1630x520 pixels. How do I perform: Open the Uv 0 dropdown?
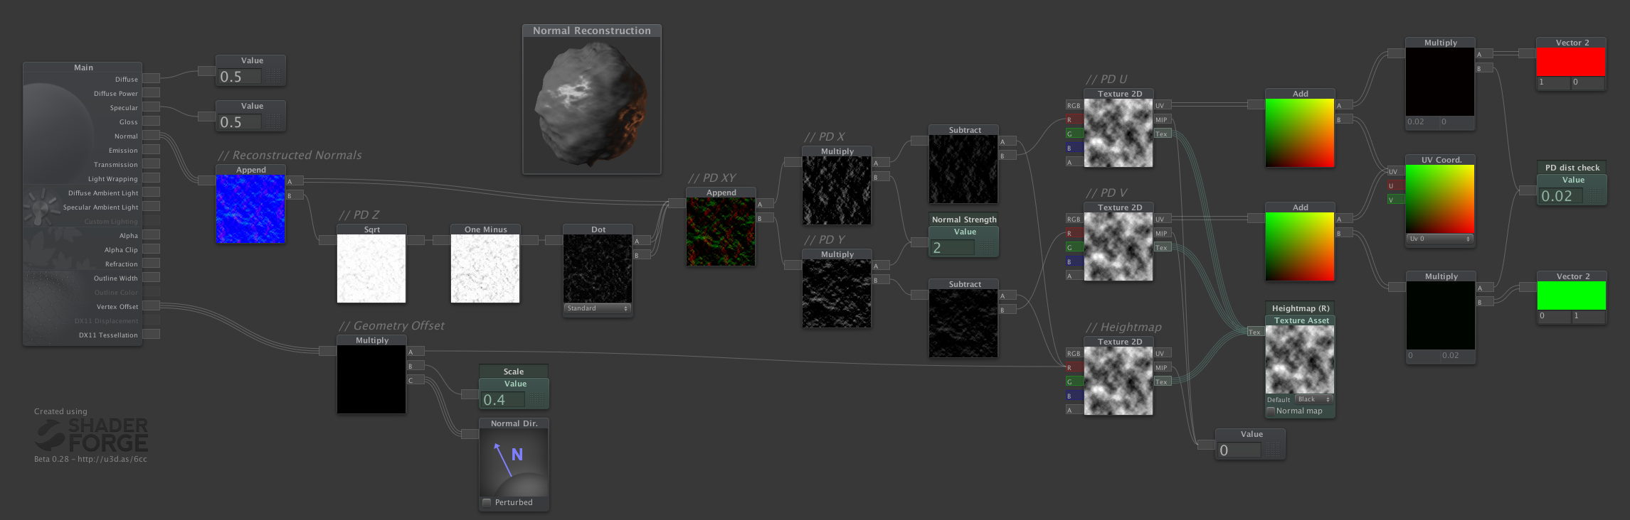(1439, 239)
